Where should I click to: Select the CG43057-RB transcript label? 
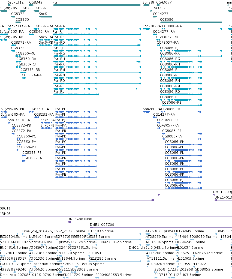point(167,37)
